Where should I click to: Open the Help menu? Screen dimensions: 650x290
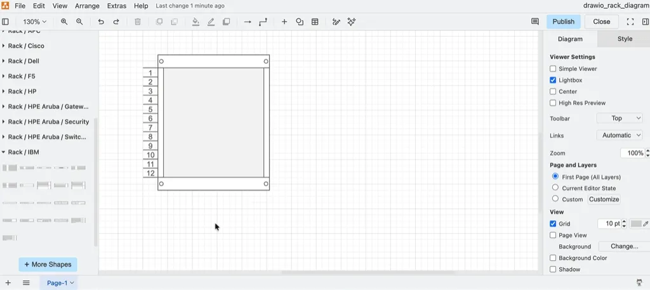pyautogui.click(x=141, y=6)
